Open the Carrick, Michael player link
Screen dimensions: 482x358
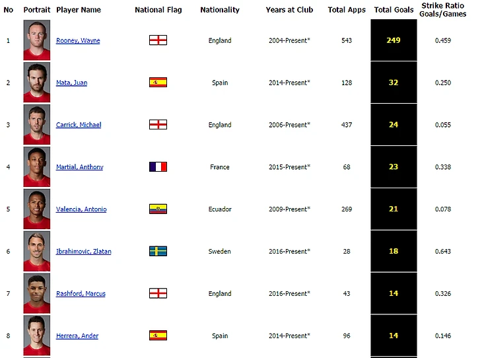tap(79, 125)
